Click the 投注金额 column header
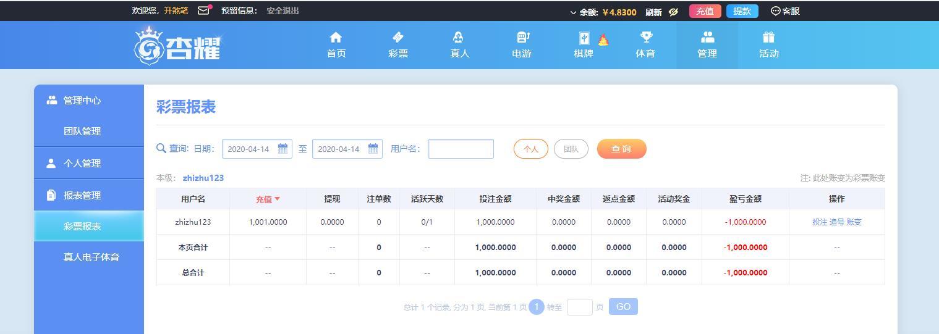The height and width of the screenshot is (334, 939). [495, 199]
